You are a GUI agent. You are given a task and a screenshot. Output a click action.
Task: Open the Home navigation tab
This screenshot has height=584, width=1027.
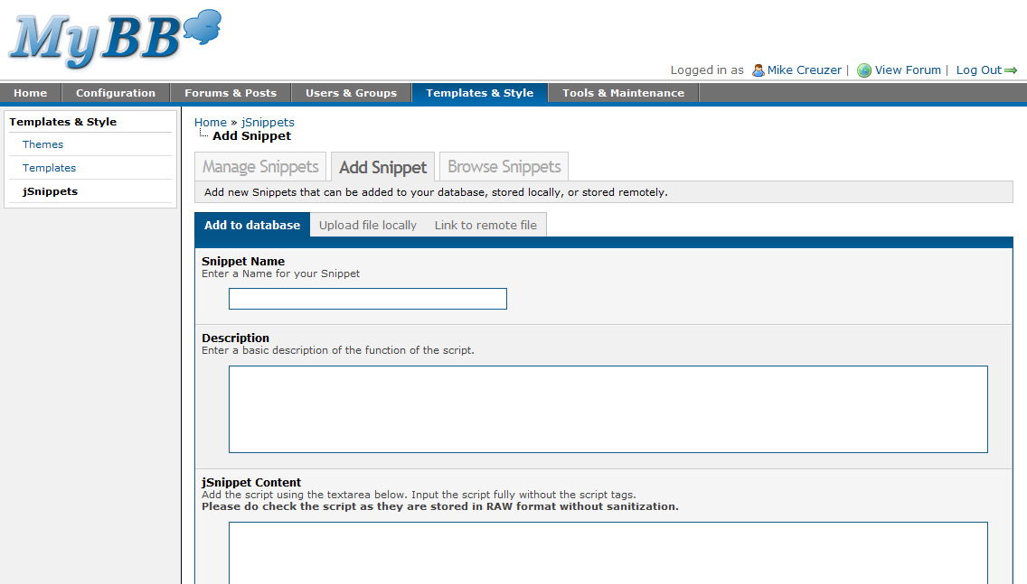(x=30, y=93)
